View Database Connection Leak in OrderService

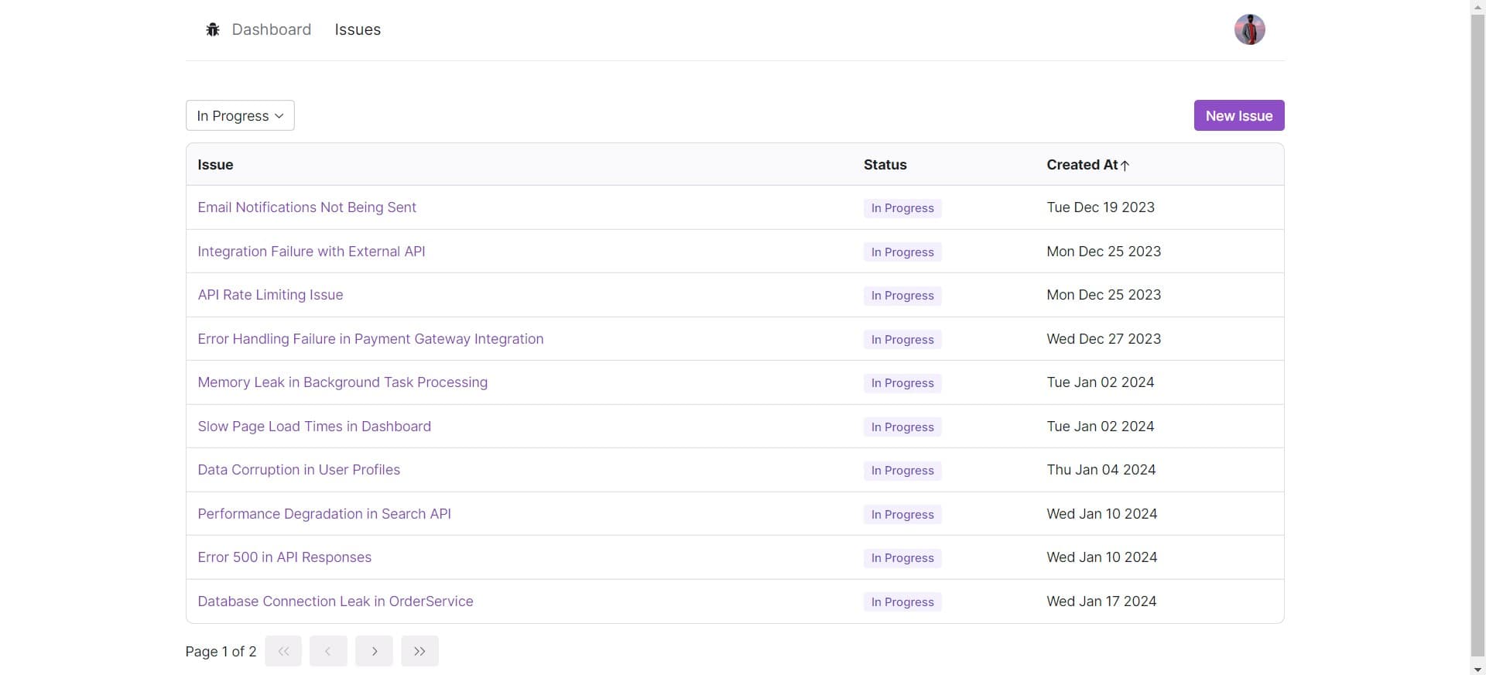[x=335, y=601]
